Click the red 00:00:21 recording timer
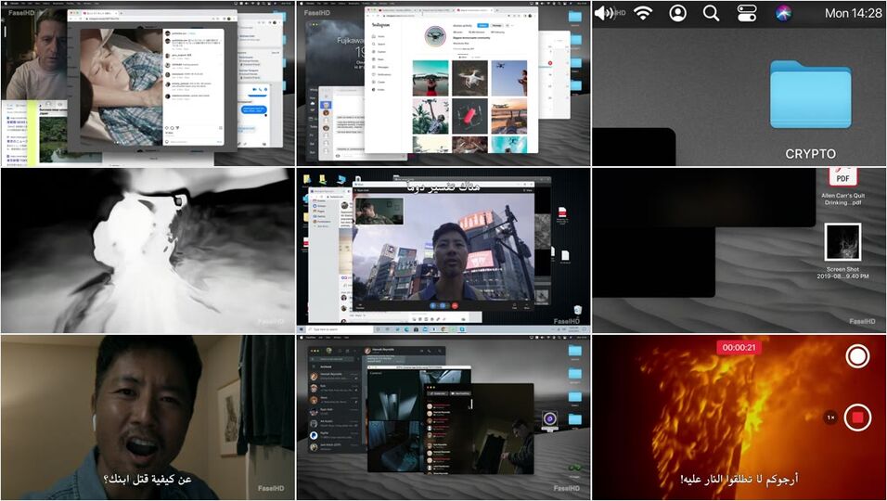The height and width of the screenshot is (501, 887). [740, 347]
